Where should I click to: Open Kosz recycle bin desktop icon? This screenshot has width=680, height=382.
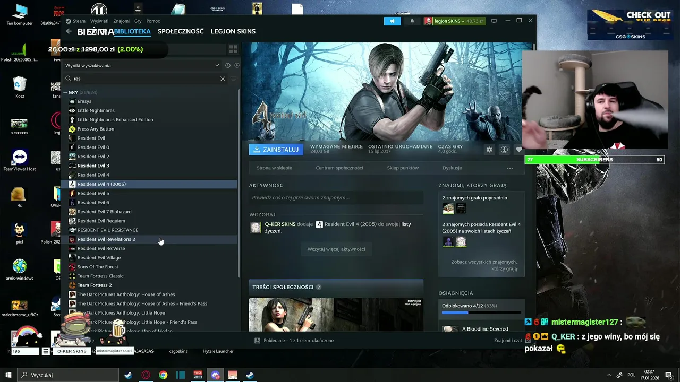tap(20, 88)
